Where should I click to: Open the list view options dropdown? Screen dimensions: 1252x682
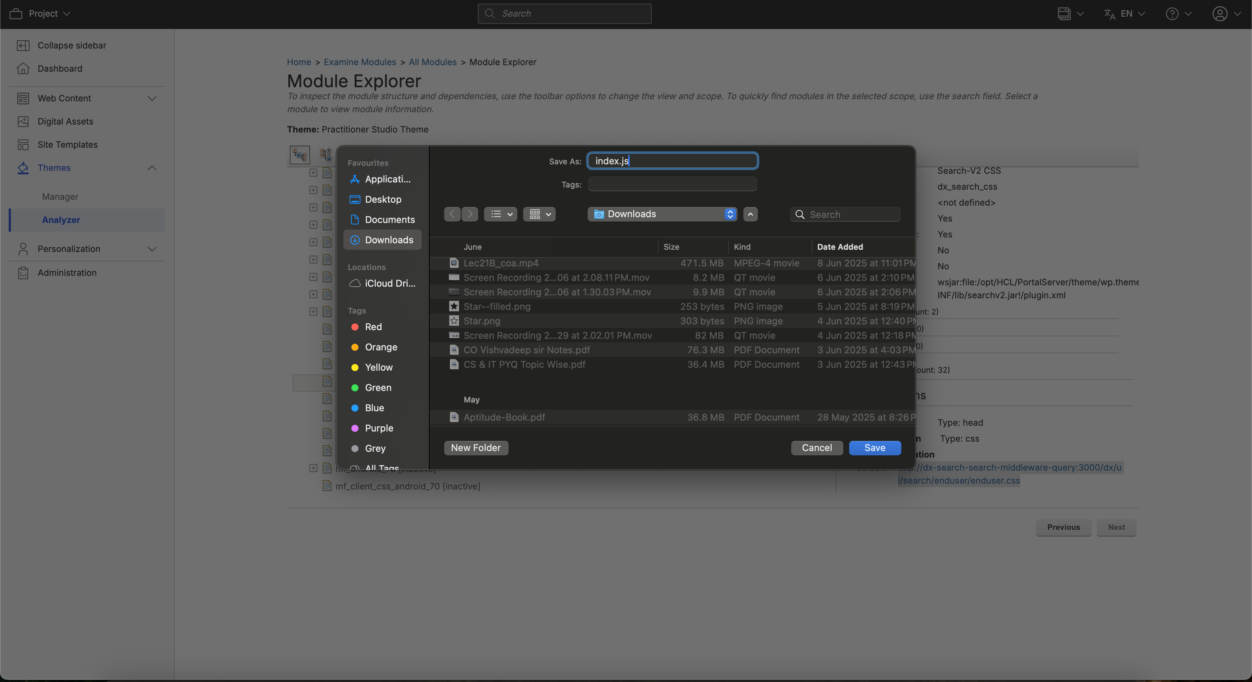tap(500, 214)
